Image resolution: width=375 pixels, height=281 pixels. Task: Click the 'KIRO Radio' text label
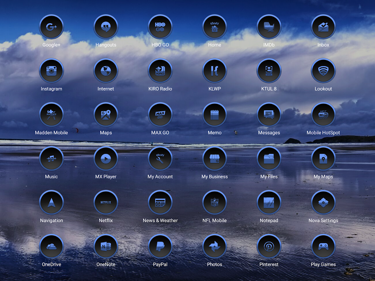160,89
